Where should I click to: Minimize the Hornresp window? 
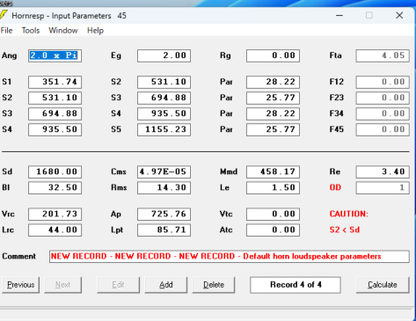pos(339,15)
